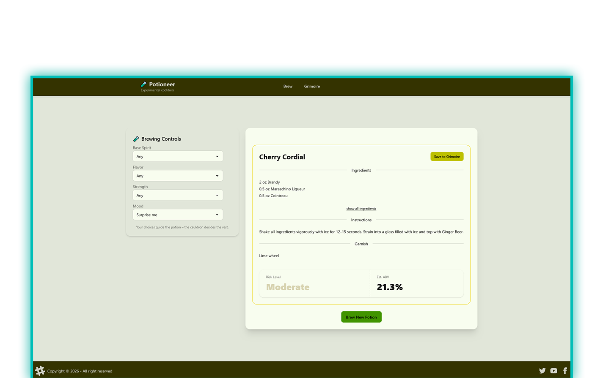Open the Twitter link in footer
The image size is (603, 378).
(x=542, y=371)
